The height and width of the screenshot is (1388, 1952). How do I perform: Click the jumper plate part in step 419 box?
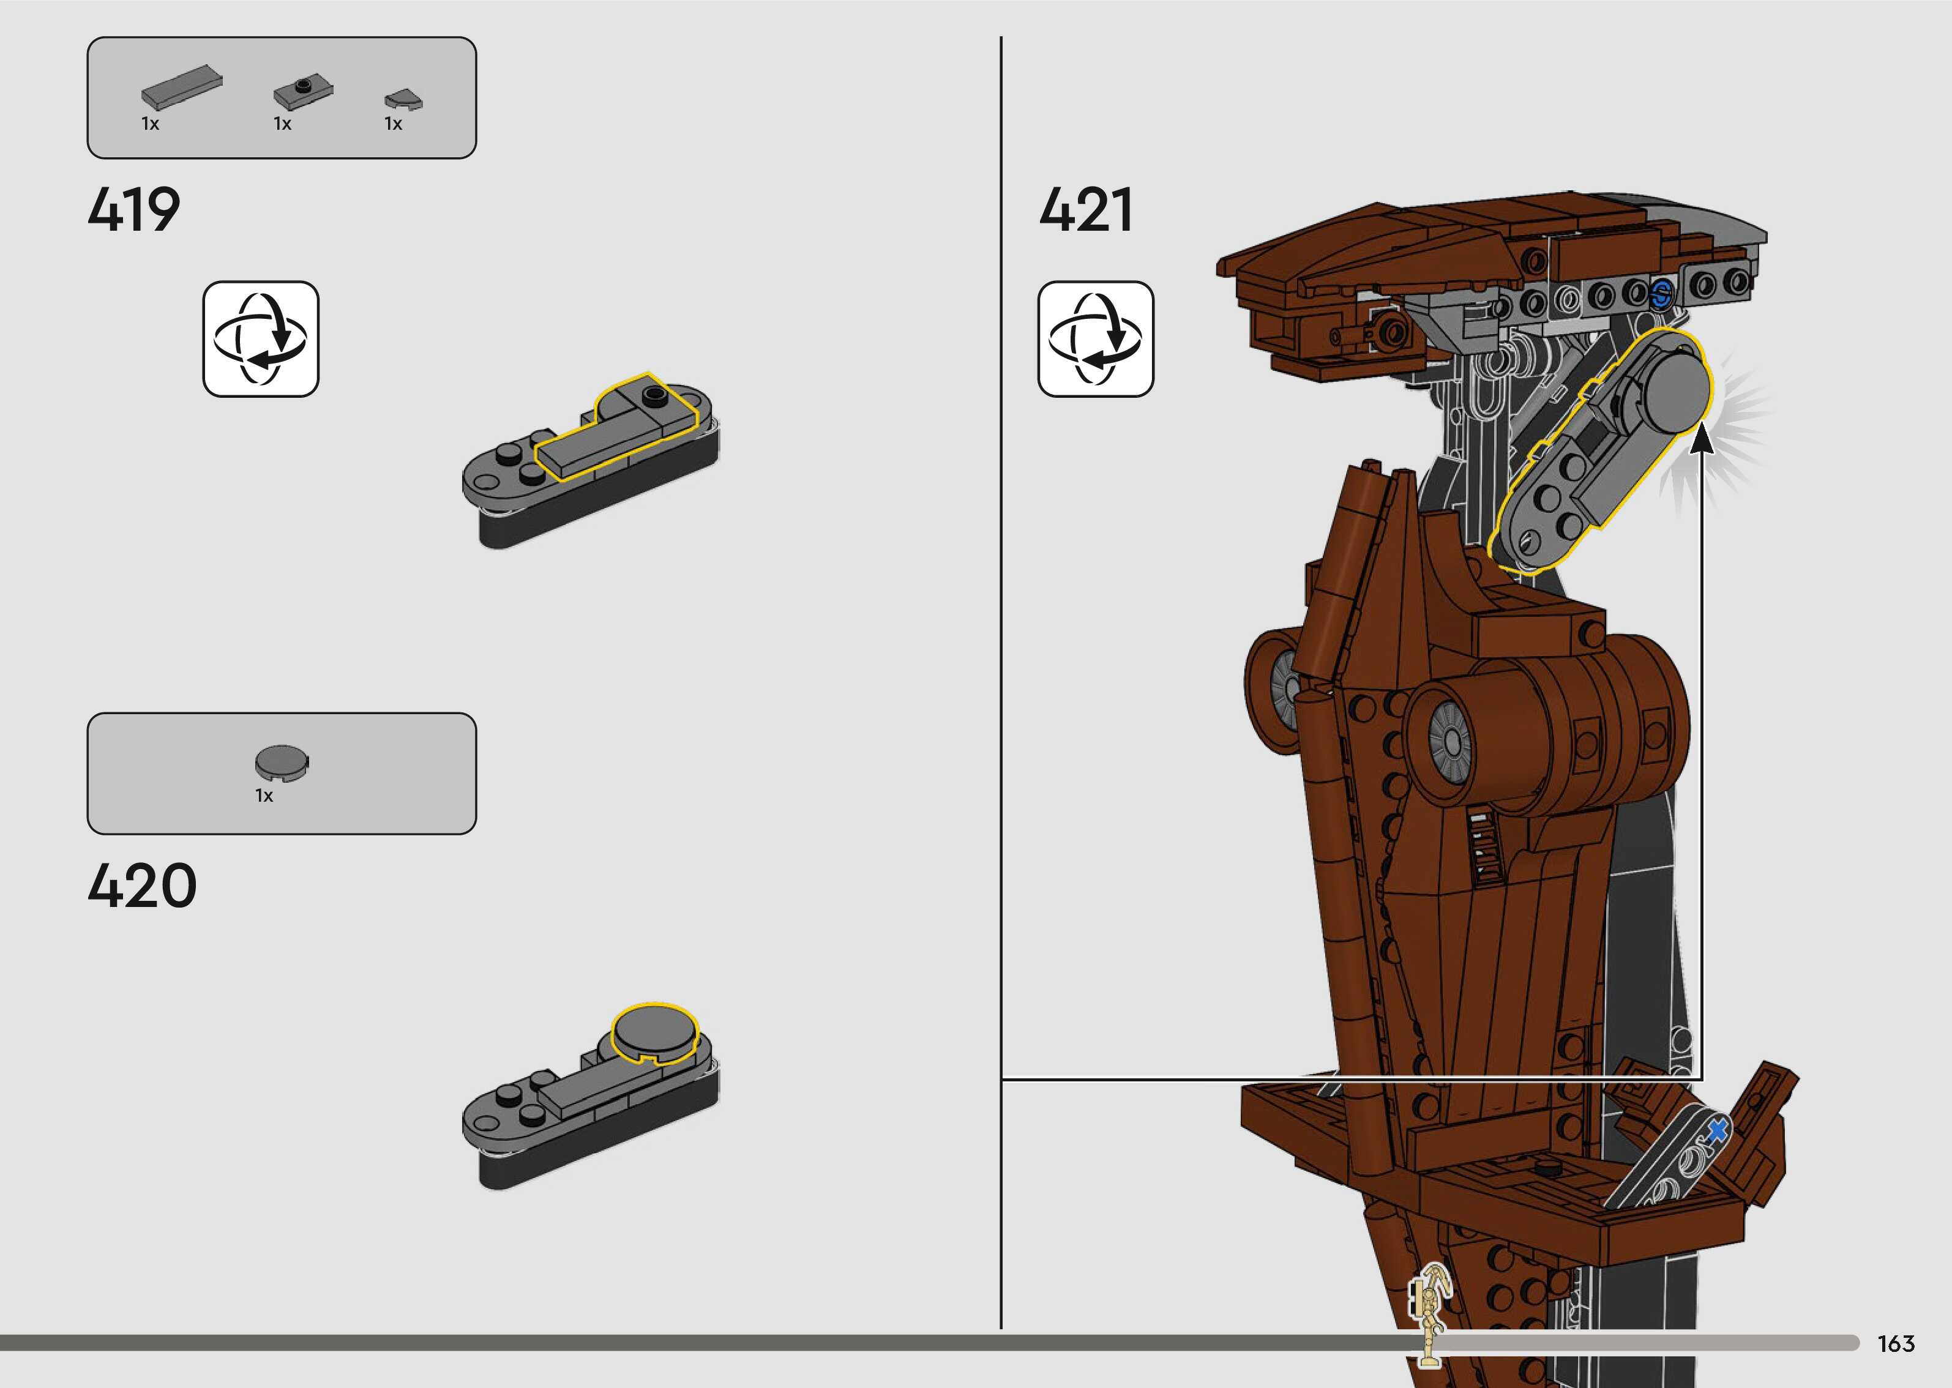click(x=302, y=92)
